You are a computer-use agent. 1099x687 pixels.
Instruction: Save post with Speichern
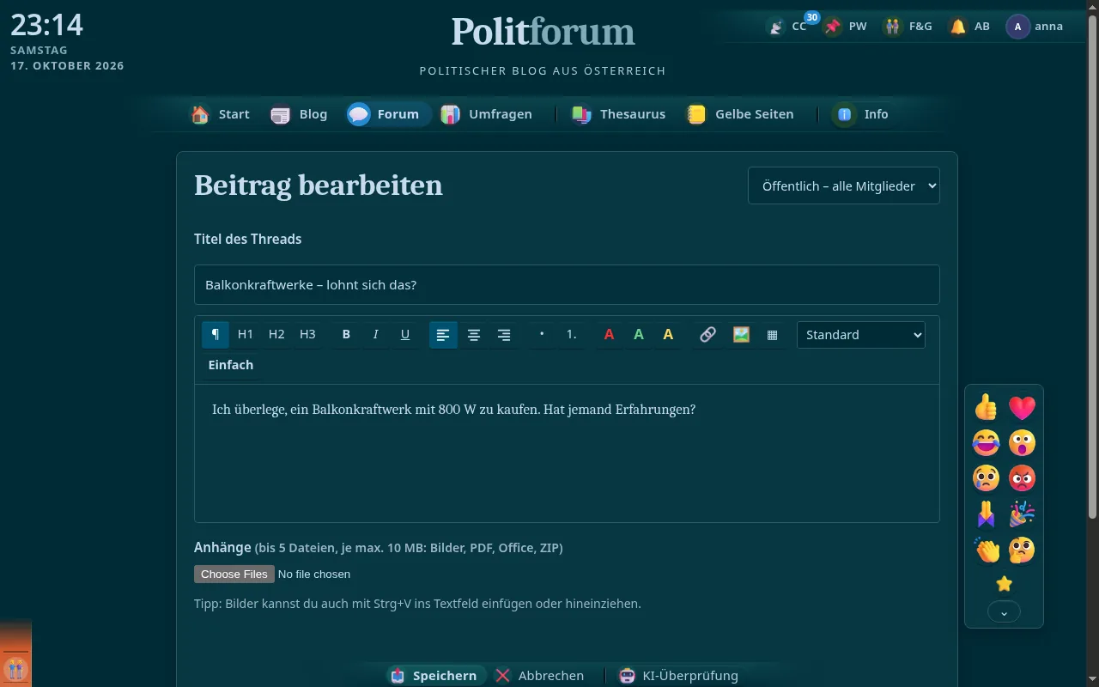[x=435, y=676]
